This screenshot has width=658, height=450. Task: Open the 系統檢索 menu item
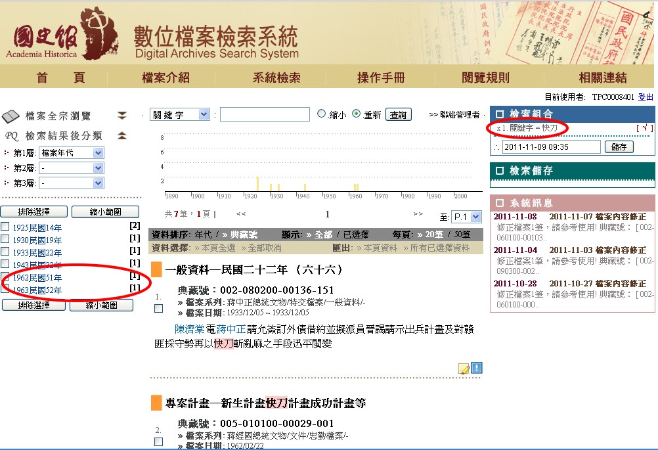(x=276, y=78)
